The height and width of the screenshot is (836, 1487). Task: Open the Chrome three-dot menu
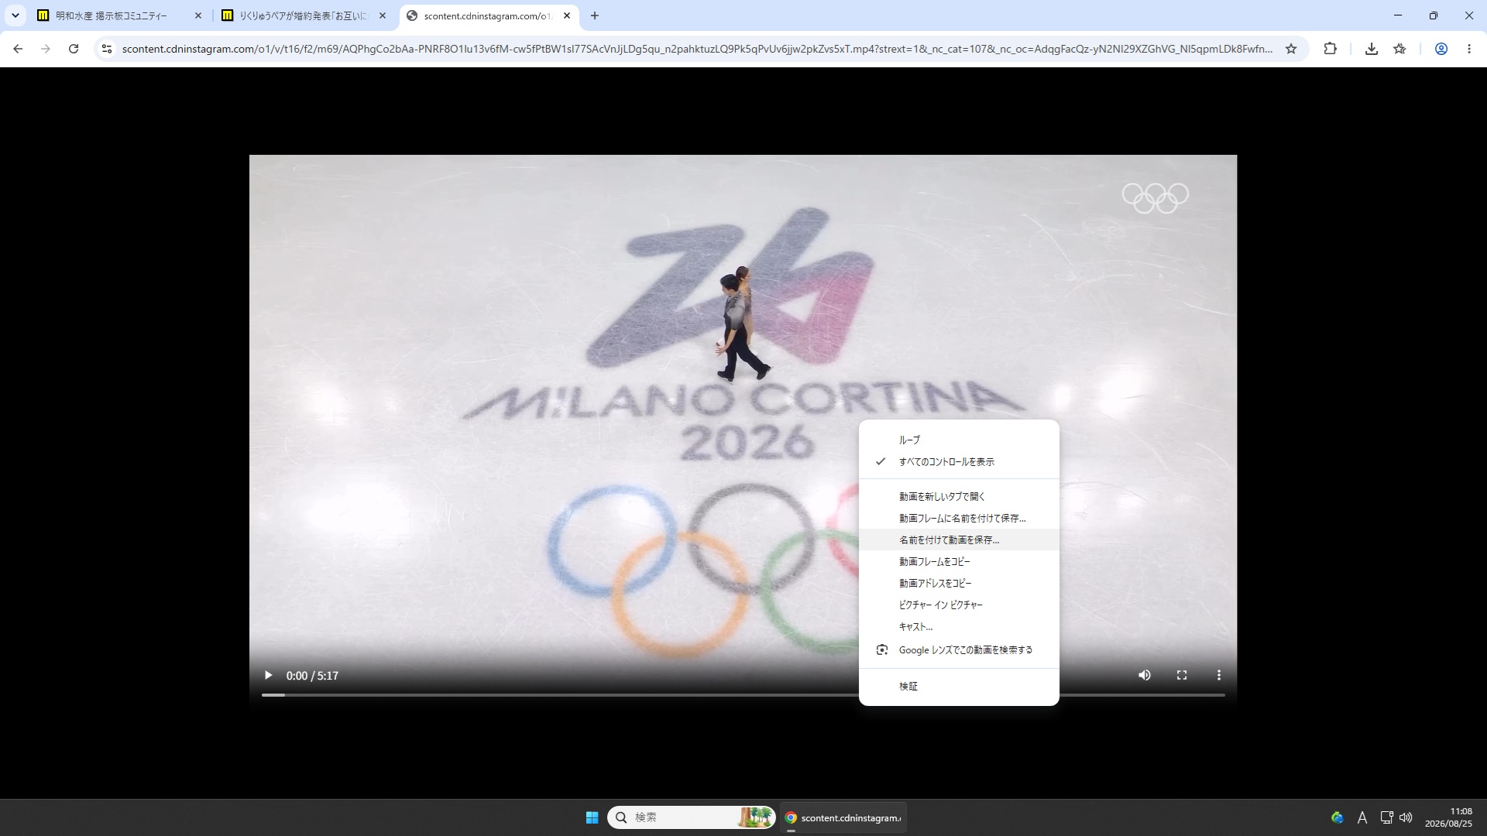tap(1469, 49)
